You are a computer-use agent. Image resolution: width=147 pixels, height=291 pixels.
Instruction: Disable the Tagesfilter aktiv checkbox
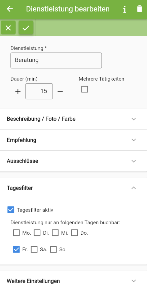click(x=11, y=210)
